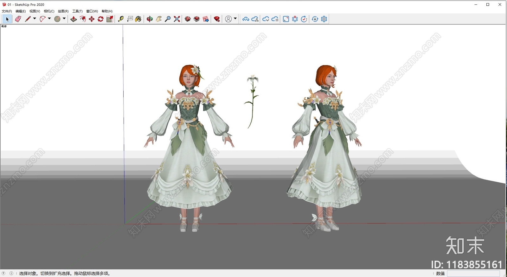
Task: Select the Tape Measure tool
Action: 121,19
